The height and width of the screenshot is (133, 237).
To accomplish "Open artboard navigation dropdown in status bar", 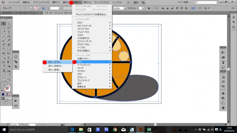I will coord(37,125).
